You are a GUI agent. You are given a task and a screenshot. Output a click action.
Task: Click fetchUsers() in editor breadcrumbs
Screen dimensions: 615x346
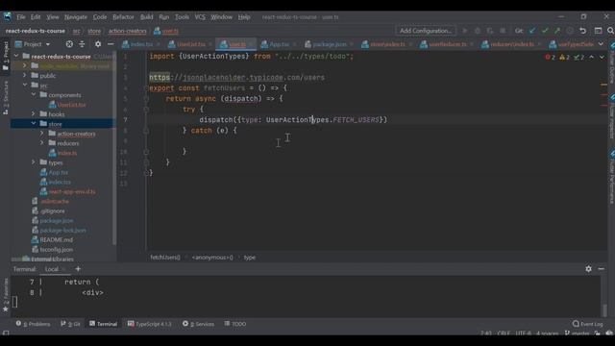point(164,258)
